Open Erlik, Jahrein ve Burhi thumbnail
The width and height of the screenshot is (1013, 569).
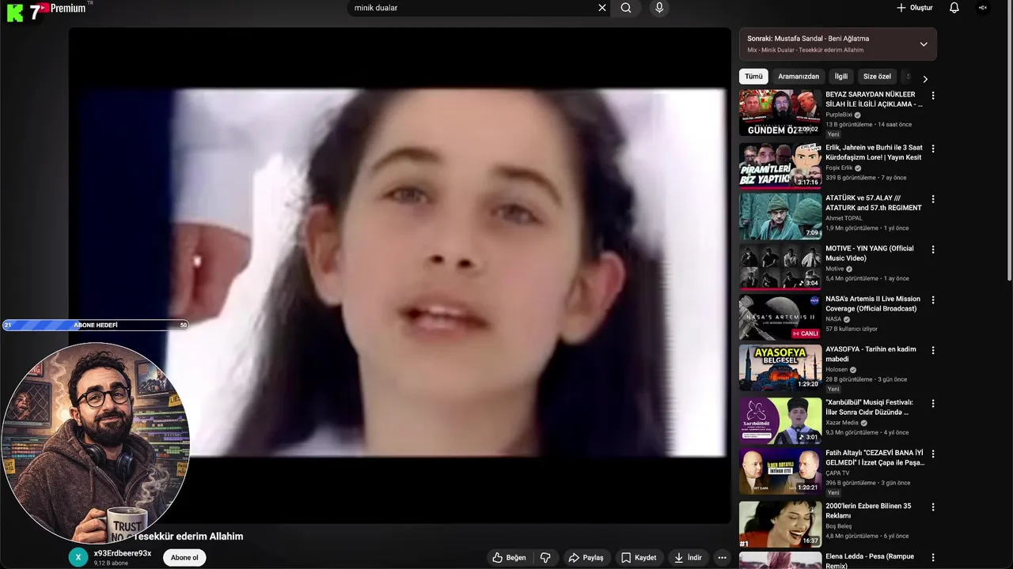[780, 165]
